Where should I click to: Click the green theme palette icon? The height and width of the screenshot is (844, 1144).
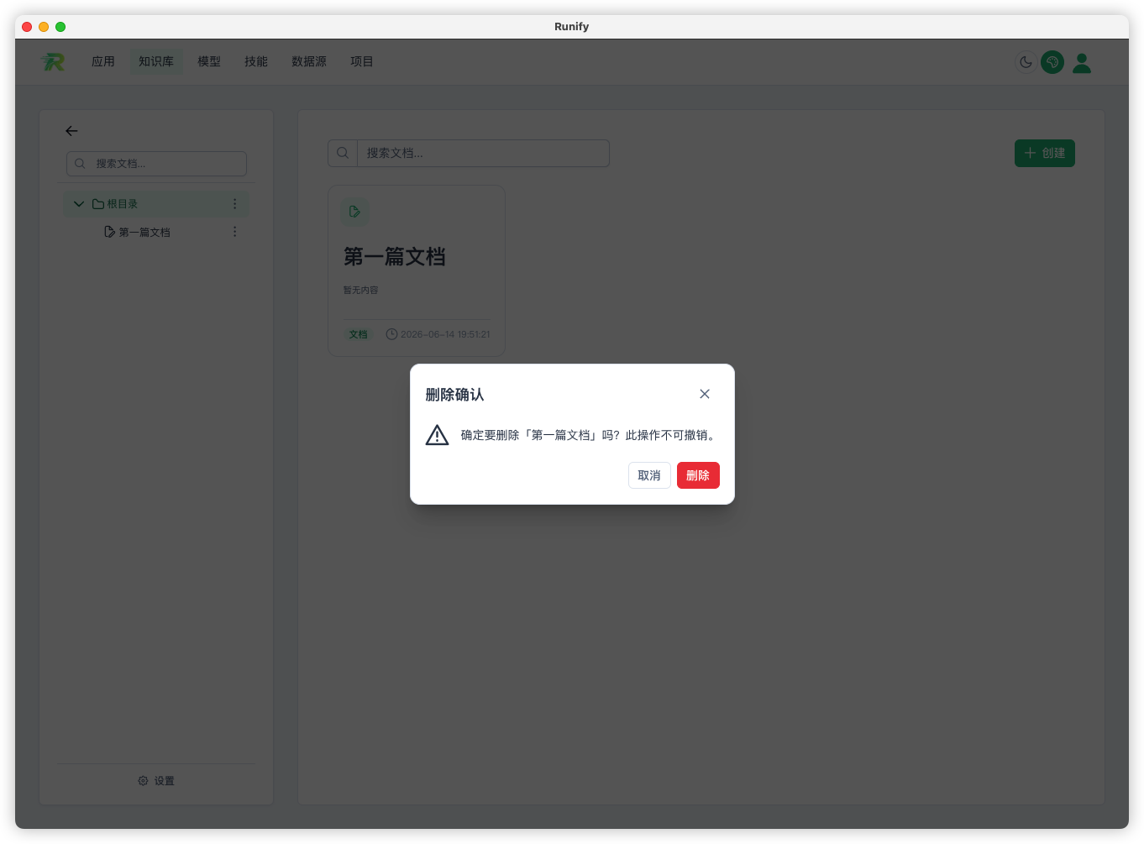(1052, 62)
